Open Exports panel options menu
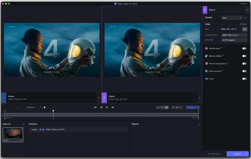The height and width of the screenshot is (159, 251). pyautogui.click(x=199, y=124)
